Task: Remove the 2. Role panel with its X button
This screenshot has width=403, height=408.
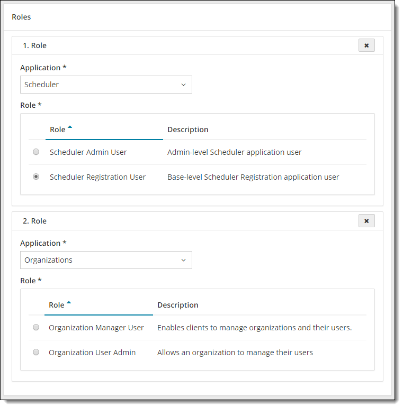Action: [366, 221]
